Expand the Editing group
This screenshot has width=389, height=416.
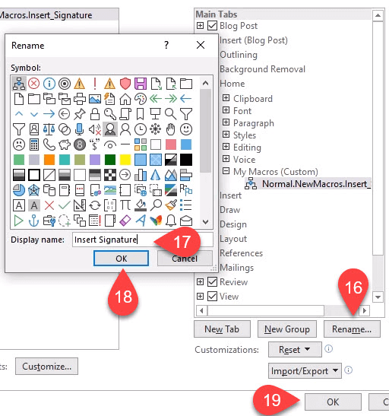[x=226, y=147]
